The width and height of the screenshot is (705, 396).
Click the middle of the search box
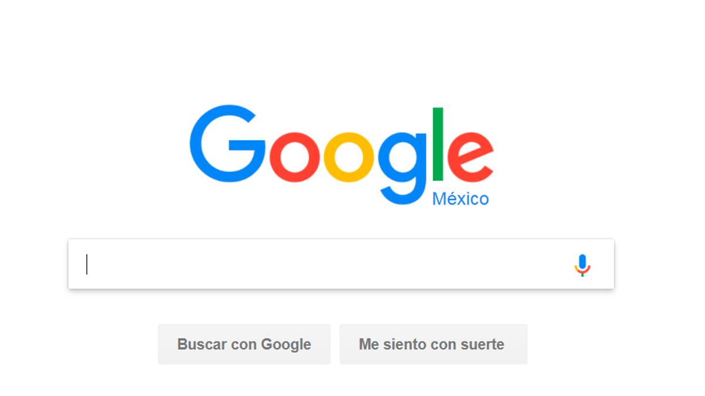341,264
